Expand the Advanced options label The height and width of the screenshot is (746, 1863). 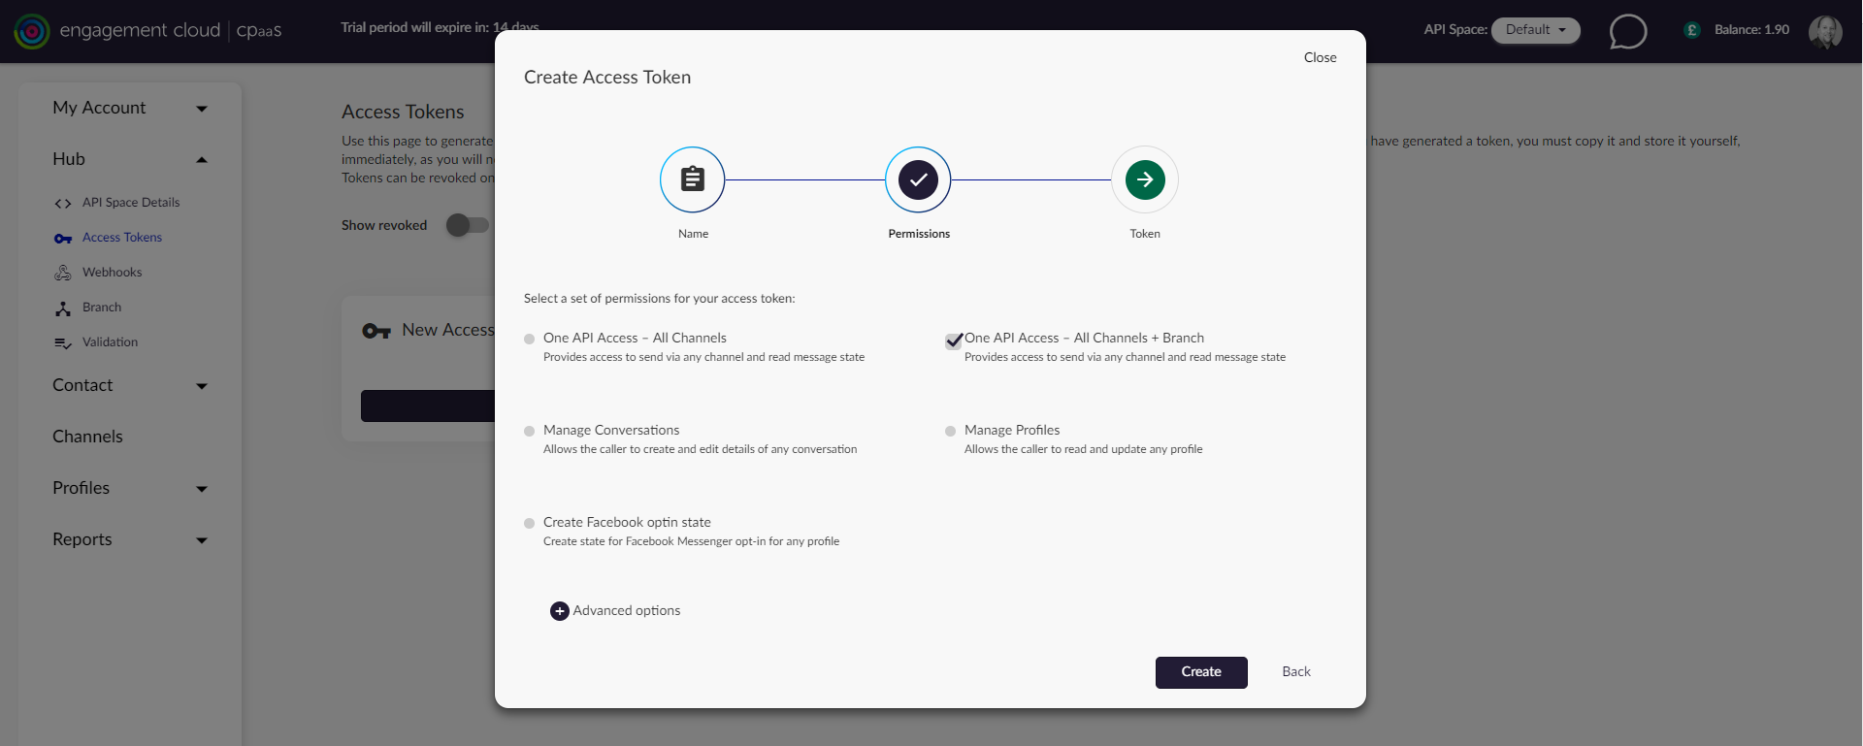(627, 610)
